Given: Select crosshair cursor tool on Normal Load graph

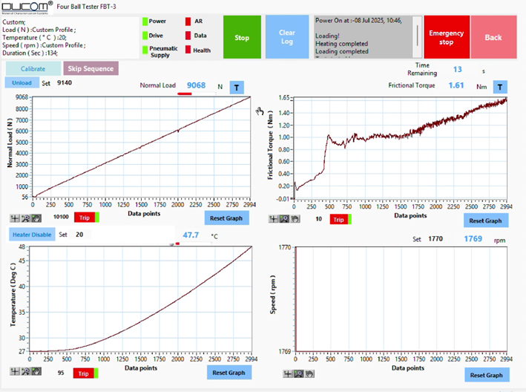Looking at the screenshot, I should [x=15, y=218].
